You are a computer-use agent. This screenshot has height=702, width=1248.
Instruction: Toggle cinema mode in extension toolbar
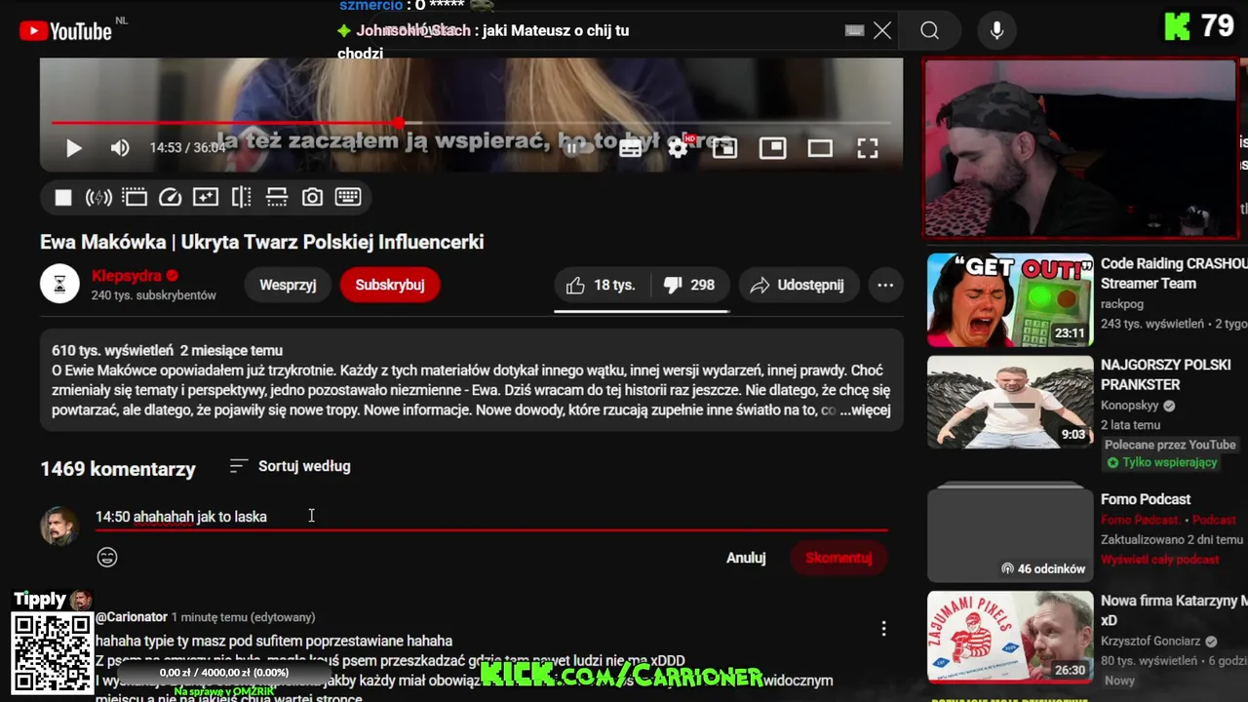coord(135,198)
